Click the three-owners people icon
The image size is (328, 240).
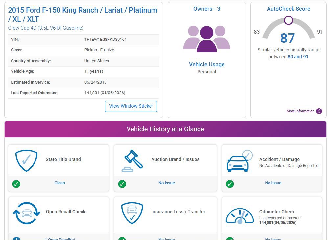(207, 39)
